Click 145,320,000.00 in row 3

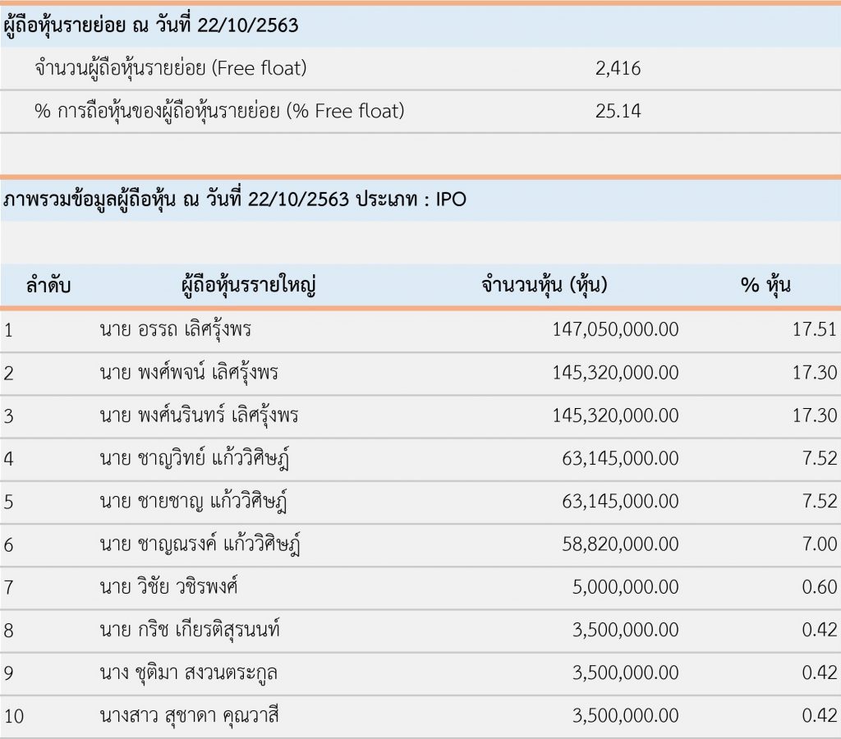(x=615, y=415)
